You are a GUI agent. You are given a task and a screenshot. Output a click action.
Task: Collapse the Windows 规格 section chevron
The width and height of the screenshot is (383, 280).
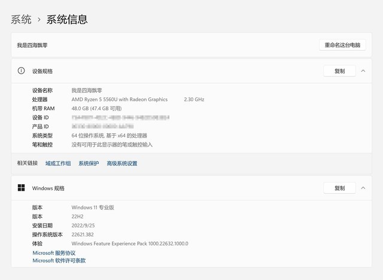click(x=363, y=188)
